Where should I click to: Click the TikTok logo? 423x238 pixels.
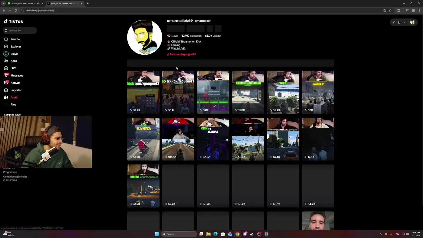pyautogui.click(x=14, y=21)
